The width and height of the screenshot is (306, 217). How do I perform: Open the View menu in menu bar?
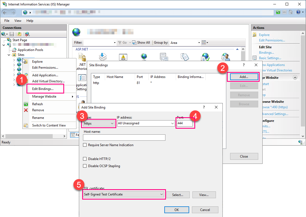click(18, 21)
